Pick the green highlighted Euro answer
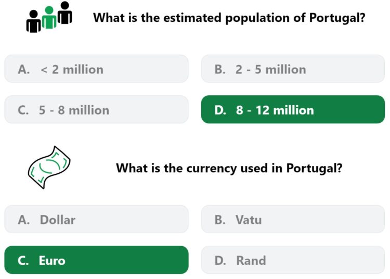 [x=97, y=260]
